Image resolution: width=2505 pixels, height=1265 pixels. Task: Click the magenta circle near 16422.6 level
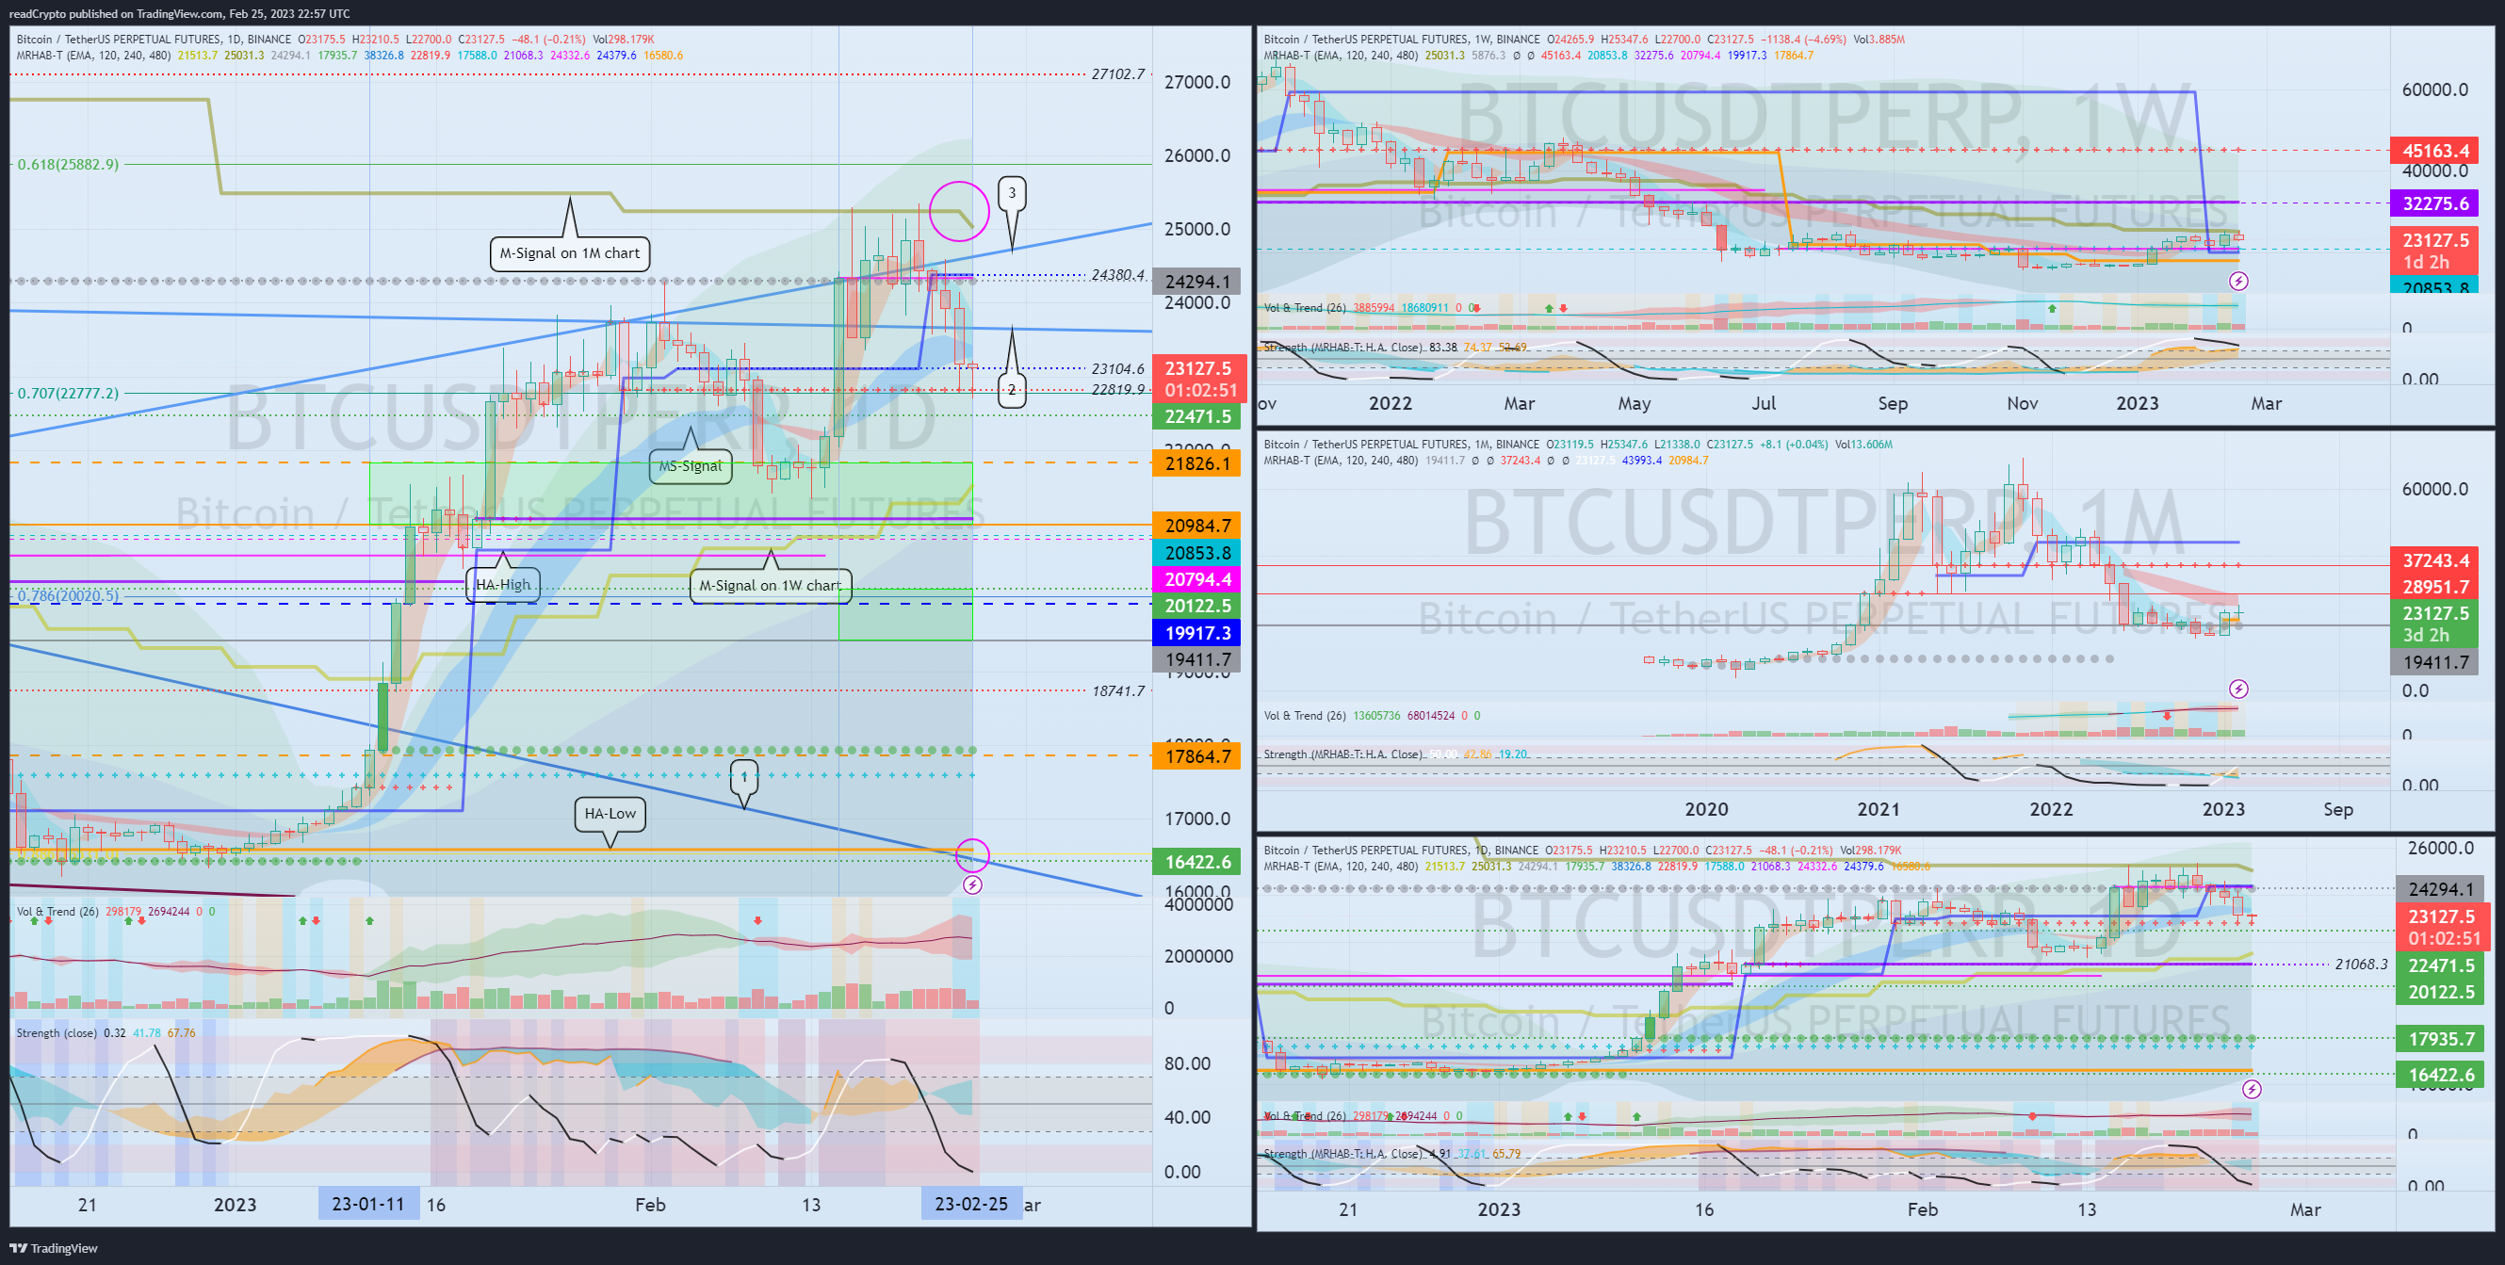(x=971, y=854)
